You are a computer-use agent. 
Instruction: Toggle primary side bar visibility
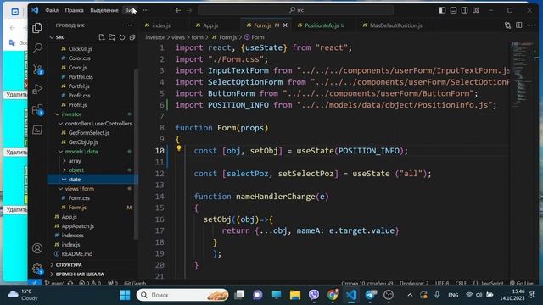click(x=443, y=10)
